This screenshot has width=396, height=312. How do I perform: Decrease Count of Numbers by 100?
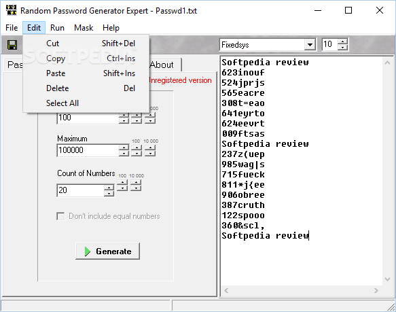(x=122, y=188)
